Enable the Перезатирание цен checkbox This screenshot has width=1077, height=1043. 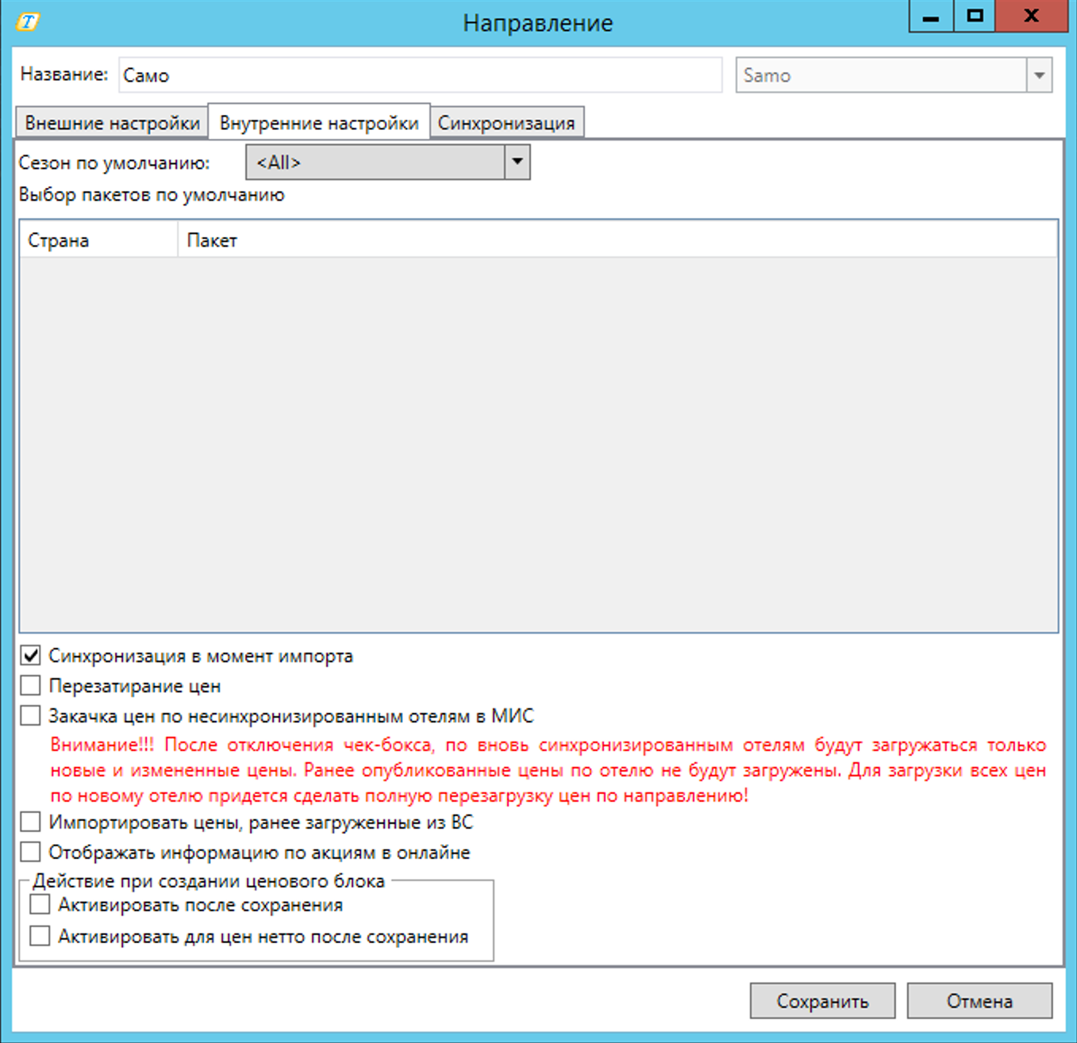(x=31, y=685)
